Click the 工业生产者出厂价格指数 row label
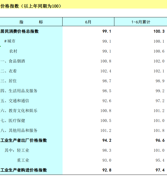Screen dimensions: 167x179 pyautogui.click(x=24, y=140)
